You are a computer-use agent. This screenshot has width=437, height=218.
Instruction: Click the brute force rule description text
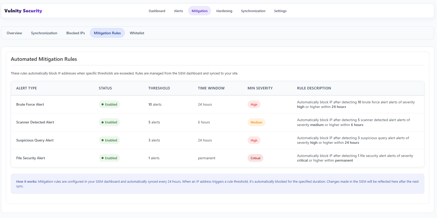(x=356, y=104)
